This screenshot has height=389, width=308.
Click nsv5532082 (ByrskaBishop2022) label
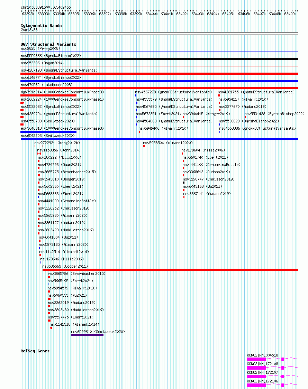51,106
